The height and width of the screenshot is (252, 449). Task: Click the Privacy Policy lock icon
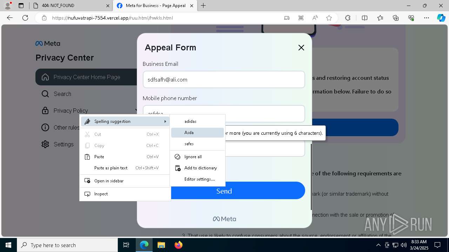tap(45, 111)
